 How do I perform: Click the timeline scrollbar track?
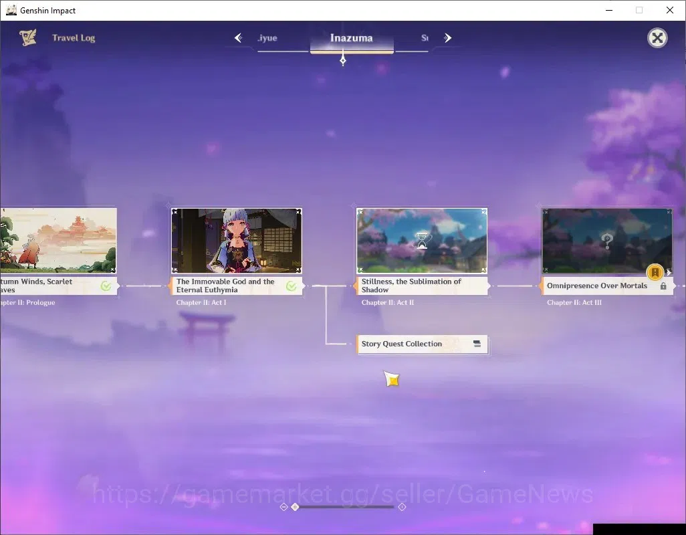[x=346, y=506]
